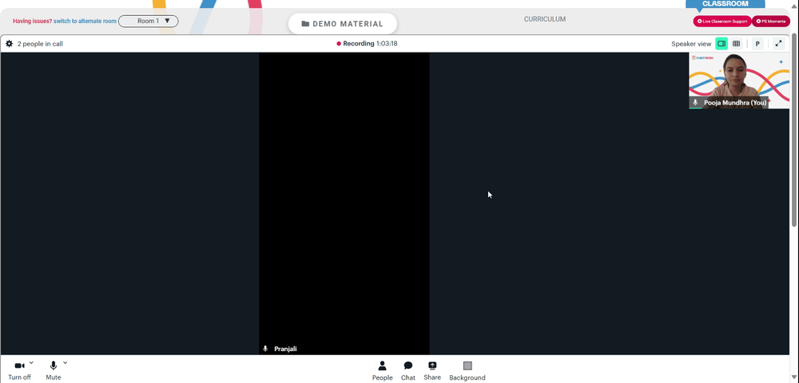Select Pooja Mundhra self-view thumbnail
Image resolution: width=799 pixels, height=383 pixels.
[x=739, y=81]
